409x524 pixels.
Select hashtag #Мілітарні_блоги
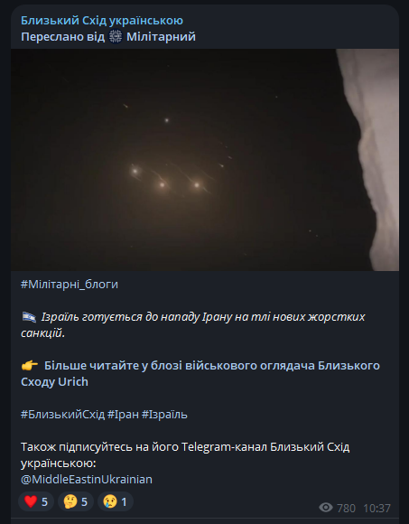tap(70, 285)
